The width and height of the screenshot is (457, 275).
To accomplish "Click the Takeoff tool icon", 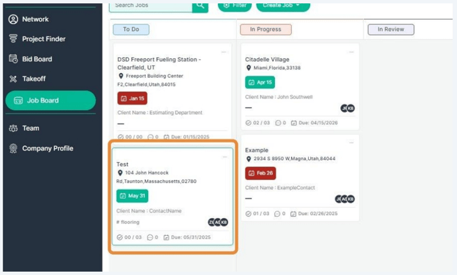I will coord(13,79).
